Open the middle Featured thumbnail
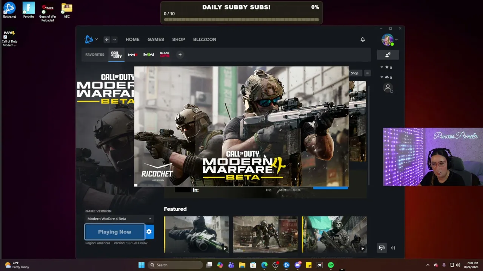Viewport: 483px width, 271px height. (265, 234)
